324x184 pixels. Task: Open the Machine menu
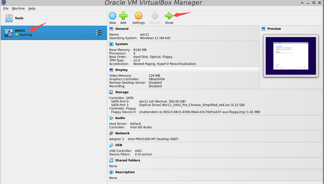(x=18, y=9)
